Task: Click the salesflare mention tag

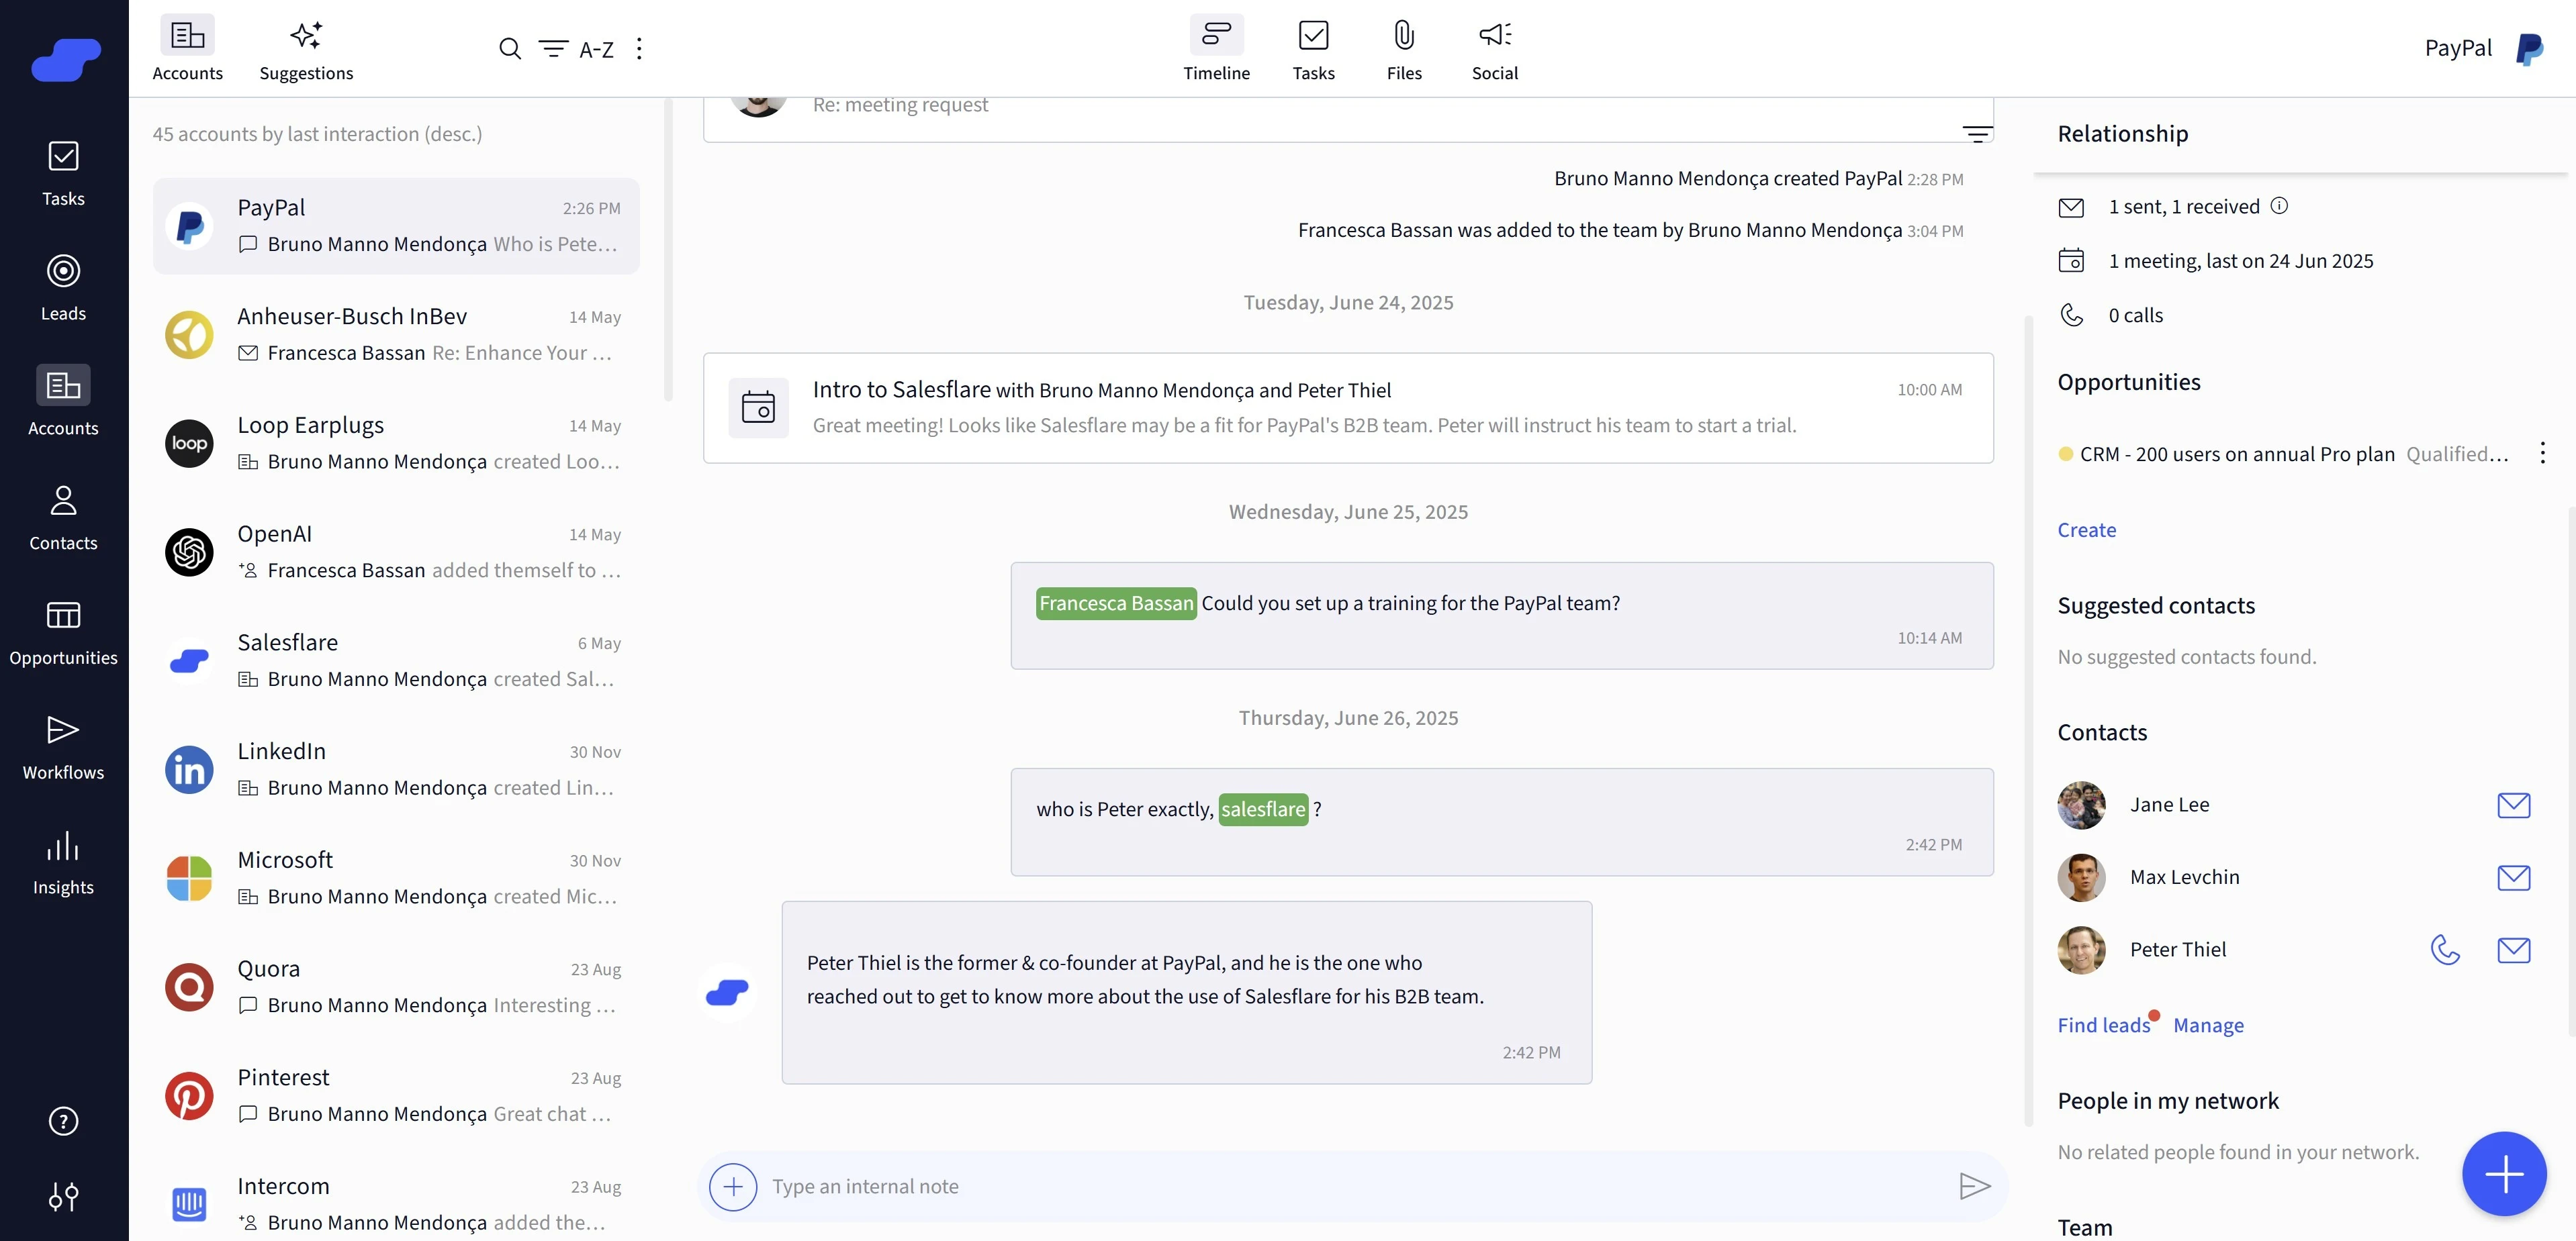Action: click(1263, 809)
